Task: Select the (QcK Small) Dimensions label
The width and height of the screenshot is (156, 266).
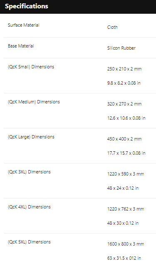Action: 31,67
